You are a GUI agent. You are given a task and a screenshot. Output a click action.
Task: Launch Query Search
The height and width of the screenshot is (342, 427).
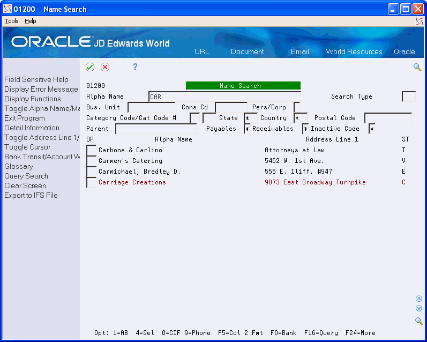point(26,176)
